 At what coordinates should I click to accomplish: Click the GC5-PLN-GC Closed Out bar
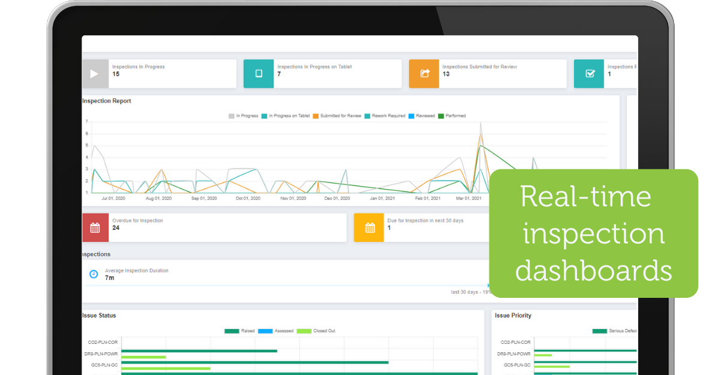pyautogui.click(x=166, y=368)
